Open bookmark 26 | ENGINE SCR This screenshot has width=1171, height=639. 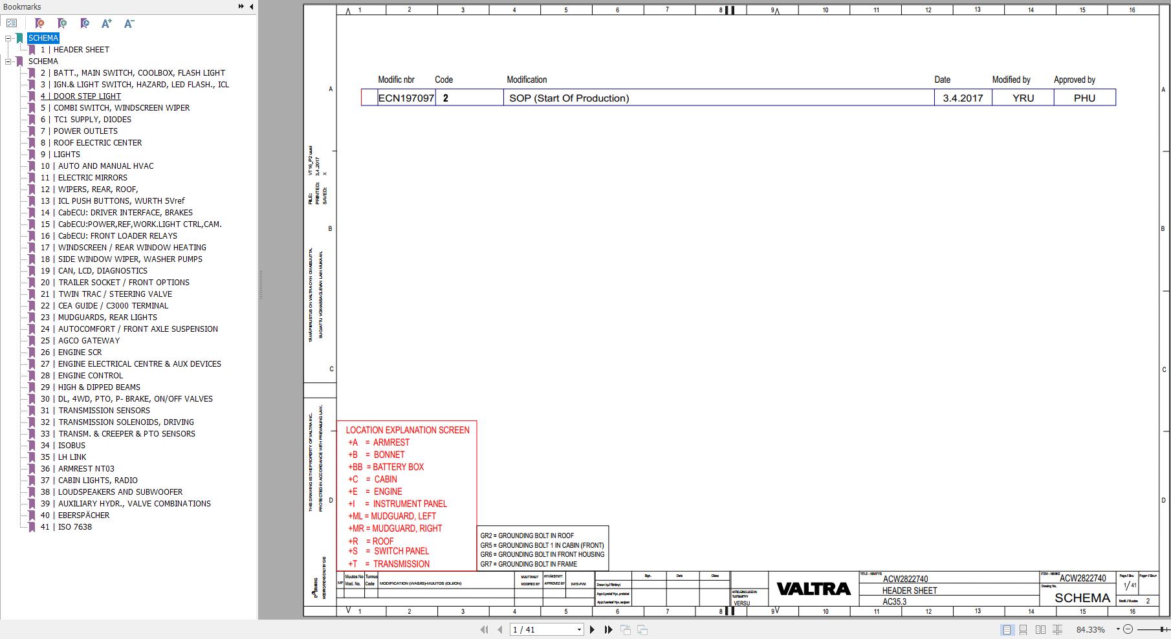(71, 352)
